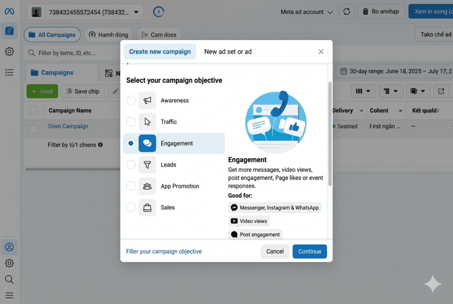Open the 30-day date range picker
The image size is (453, 304).
[395, 71]
